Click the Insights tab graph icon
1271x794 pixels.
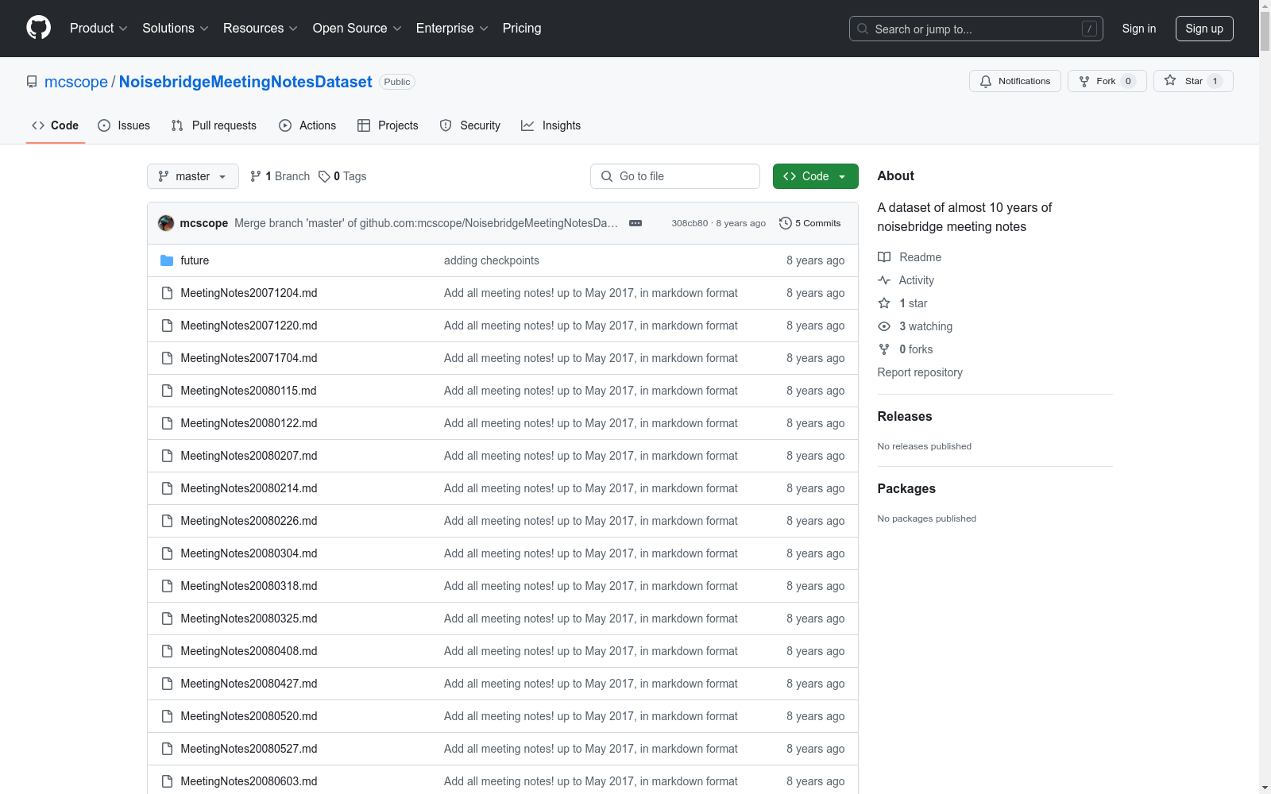pyautogui.click(x=527, y=125)
